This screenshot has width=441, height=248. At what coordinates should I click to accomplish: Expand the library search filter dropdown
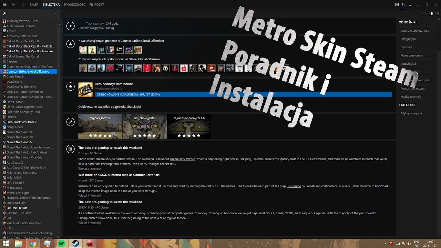tap(56, 13)
